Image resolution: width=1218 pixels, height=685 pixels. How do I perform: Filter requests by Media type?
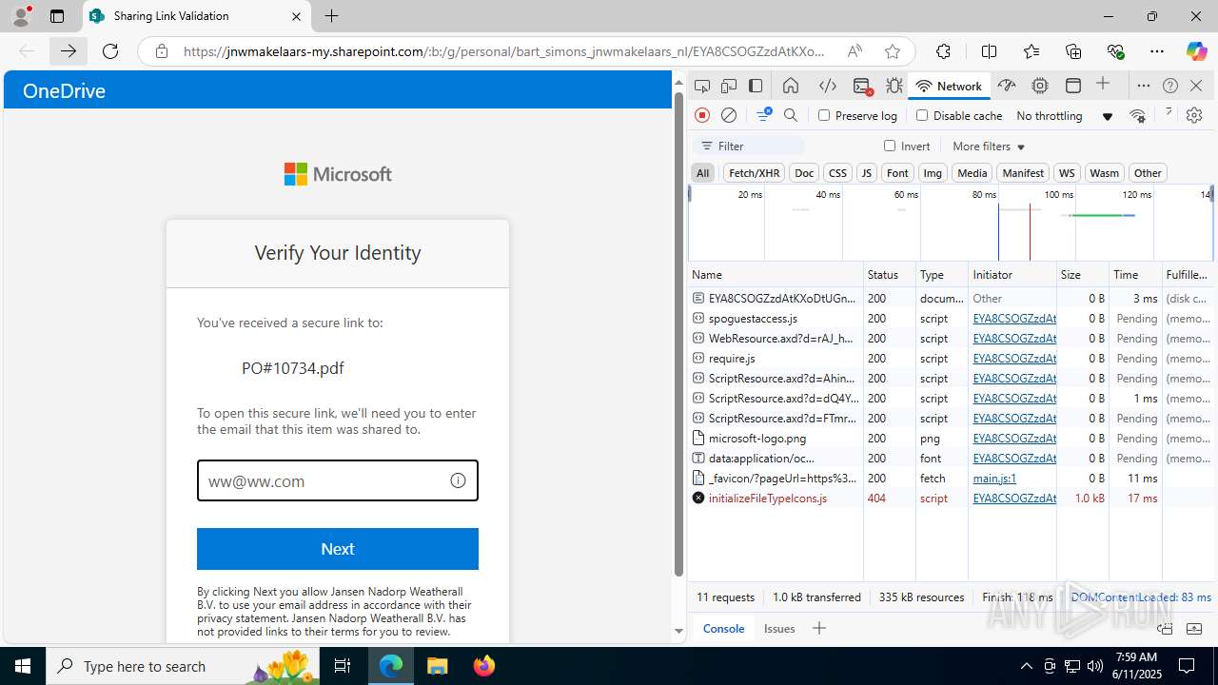pos(972,172)
